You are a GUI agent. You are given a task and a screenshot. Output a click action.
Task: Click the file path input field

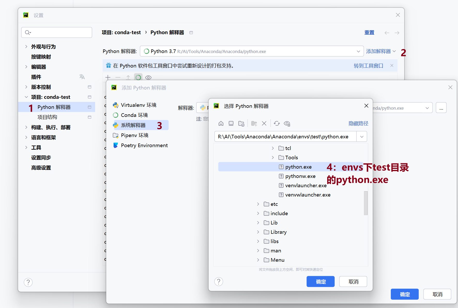284,137
